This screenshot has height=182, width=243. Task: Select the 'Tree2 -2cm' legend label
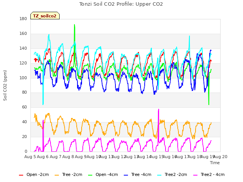pyautogui.click(x=176, y=174)
